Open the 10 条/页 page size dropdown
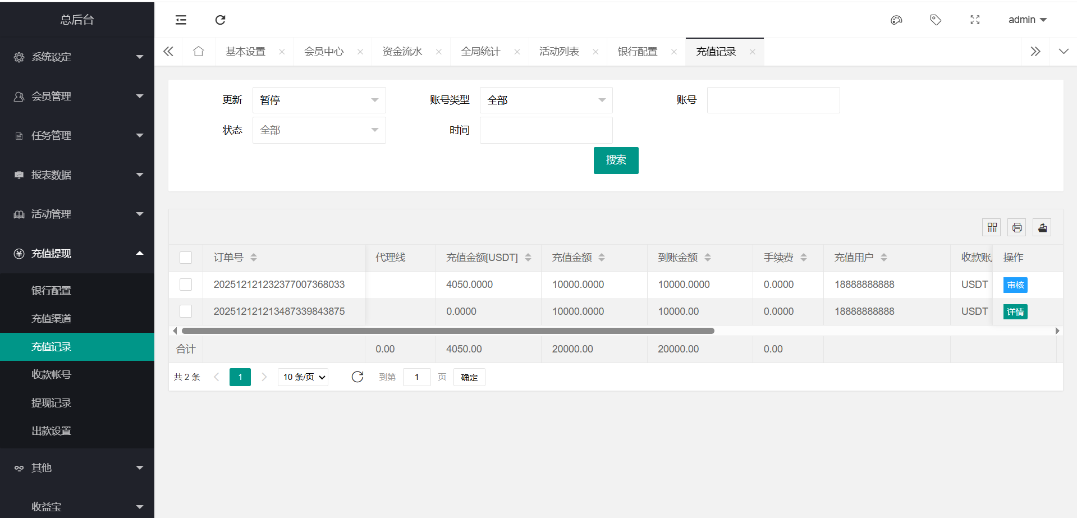Viewport: 1077px width, 518px height. coord(303,377)
